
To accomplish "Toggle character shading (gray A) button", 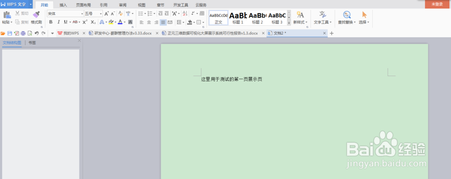I will [x=130, y=22].
